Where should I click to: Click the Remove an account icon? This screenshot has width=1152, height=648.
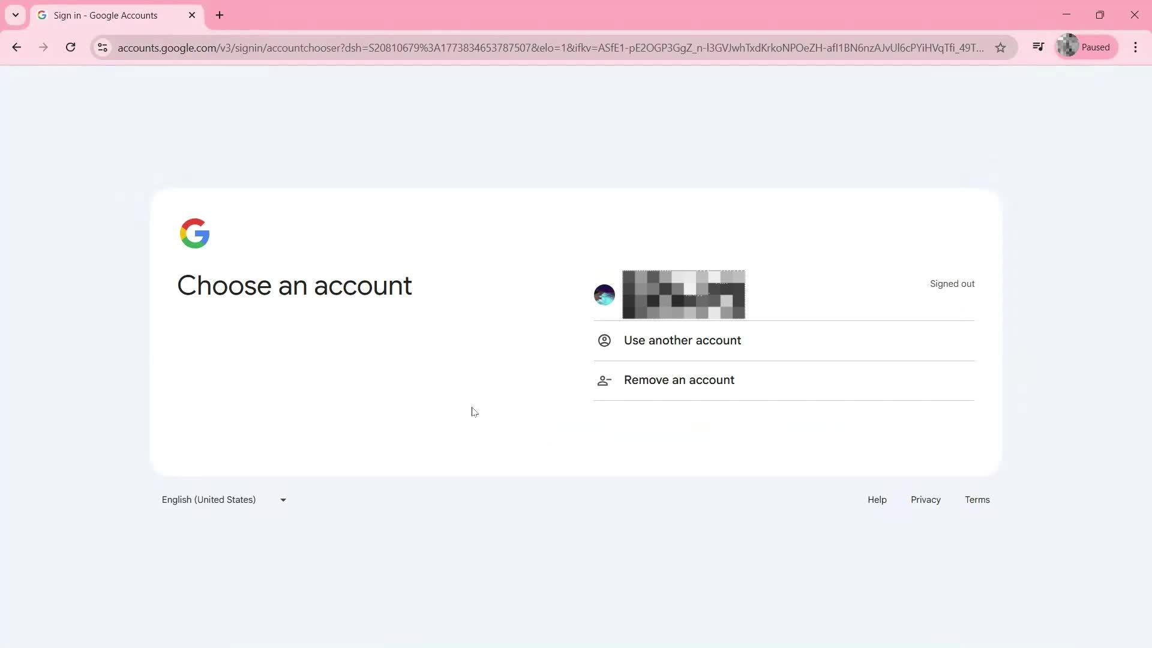(x=604, y=380)
